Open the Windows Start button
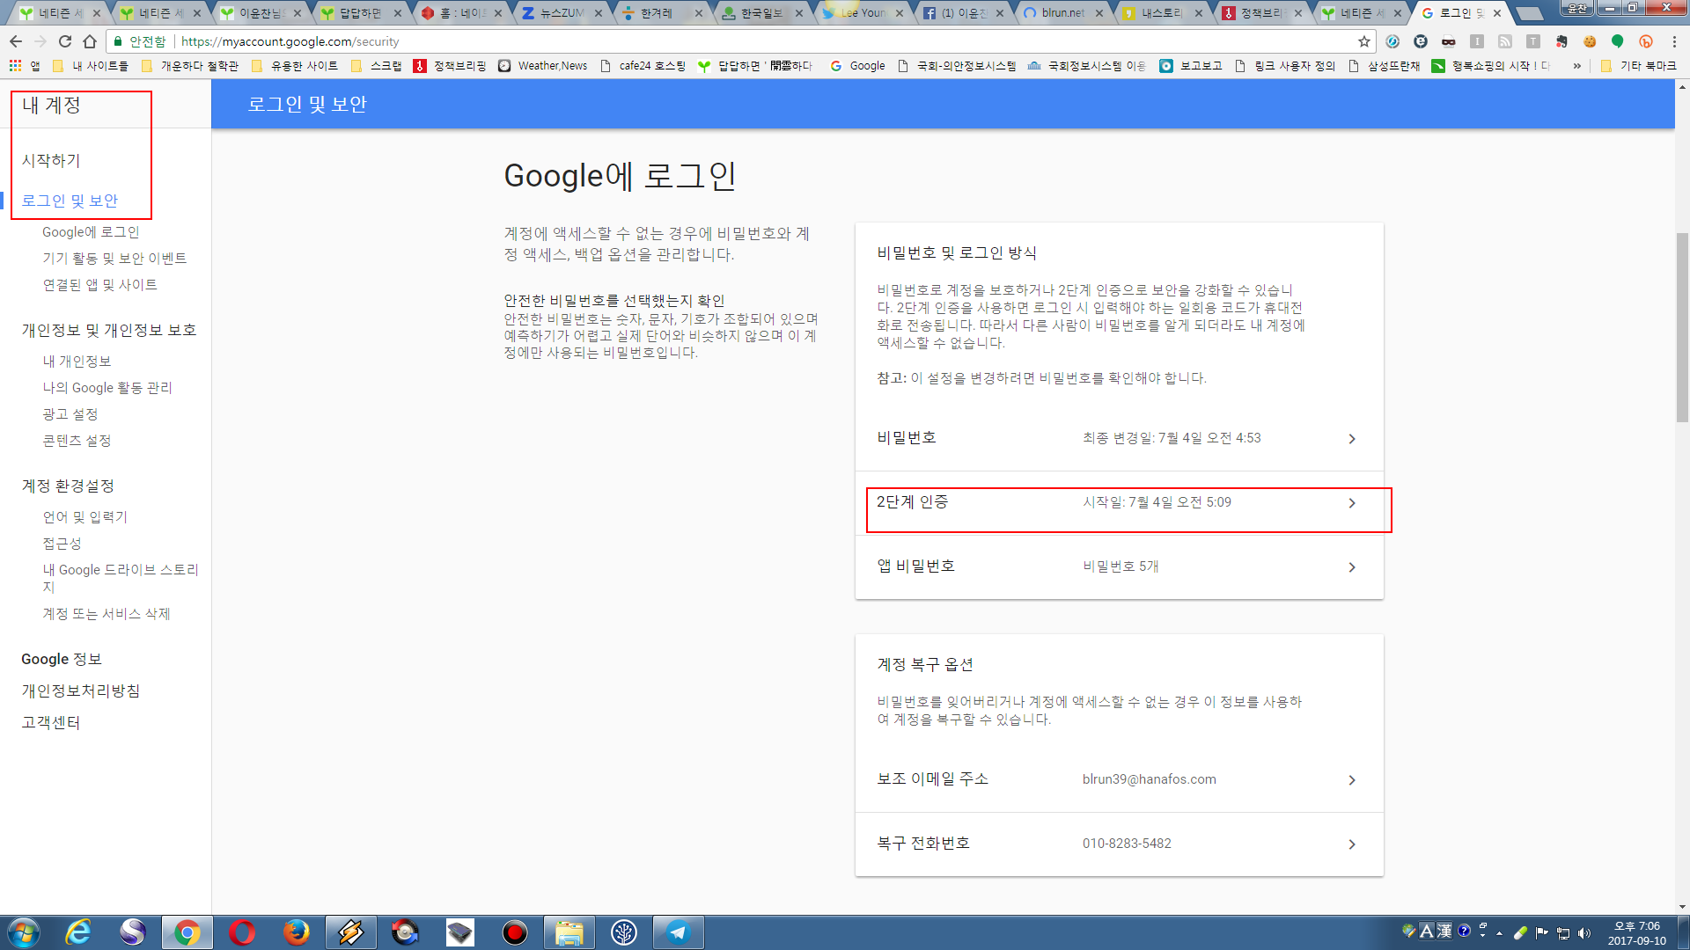 tap(24, 932)
